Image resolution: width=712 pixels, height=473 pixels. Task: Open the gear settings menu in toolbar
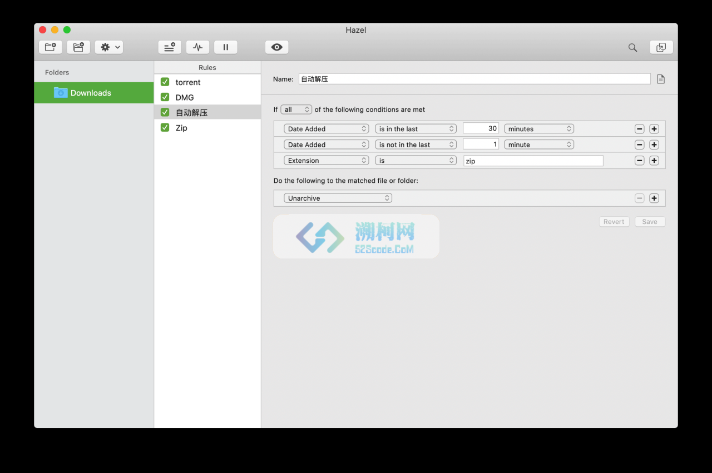(109, 47)
